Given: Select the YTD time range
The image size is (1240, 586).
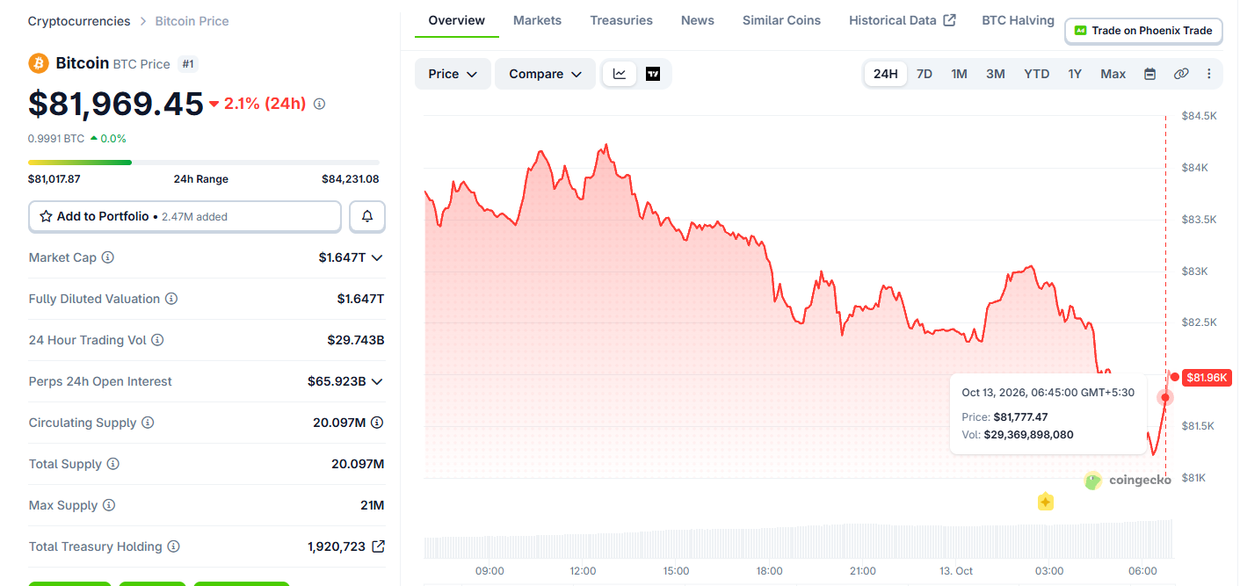Looking at the screenshot, I should (1037, 74).
